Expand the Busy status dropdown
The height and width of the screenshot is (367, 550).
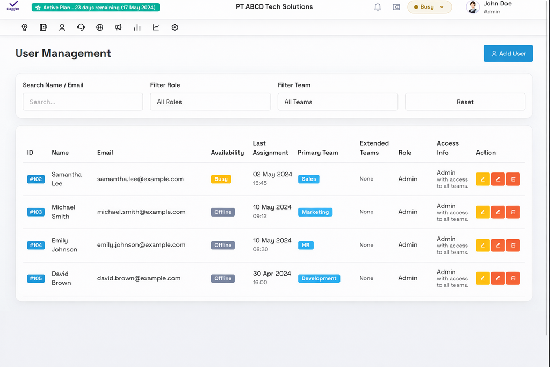tap(429, 7)
